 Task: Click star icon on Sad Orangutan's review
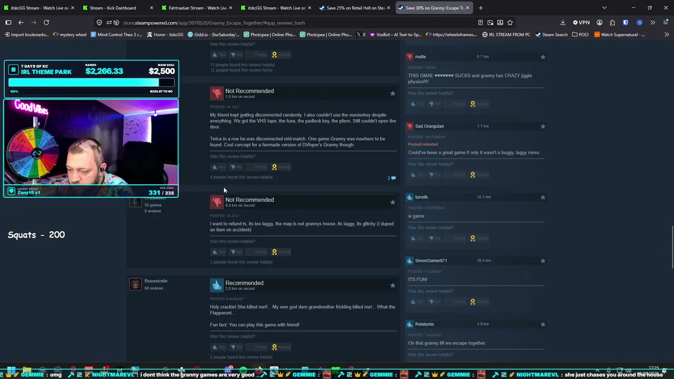543,126
